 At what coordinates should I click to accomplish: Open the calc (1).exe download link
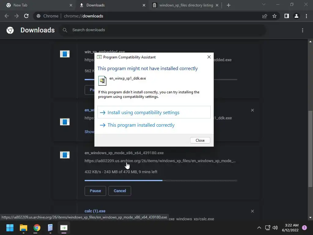[x=95, y=211]
